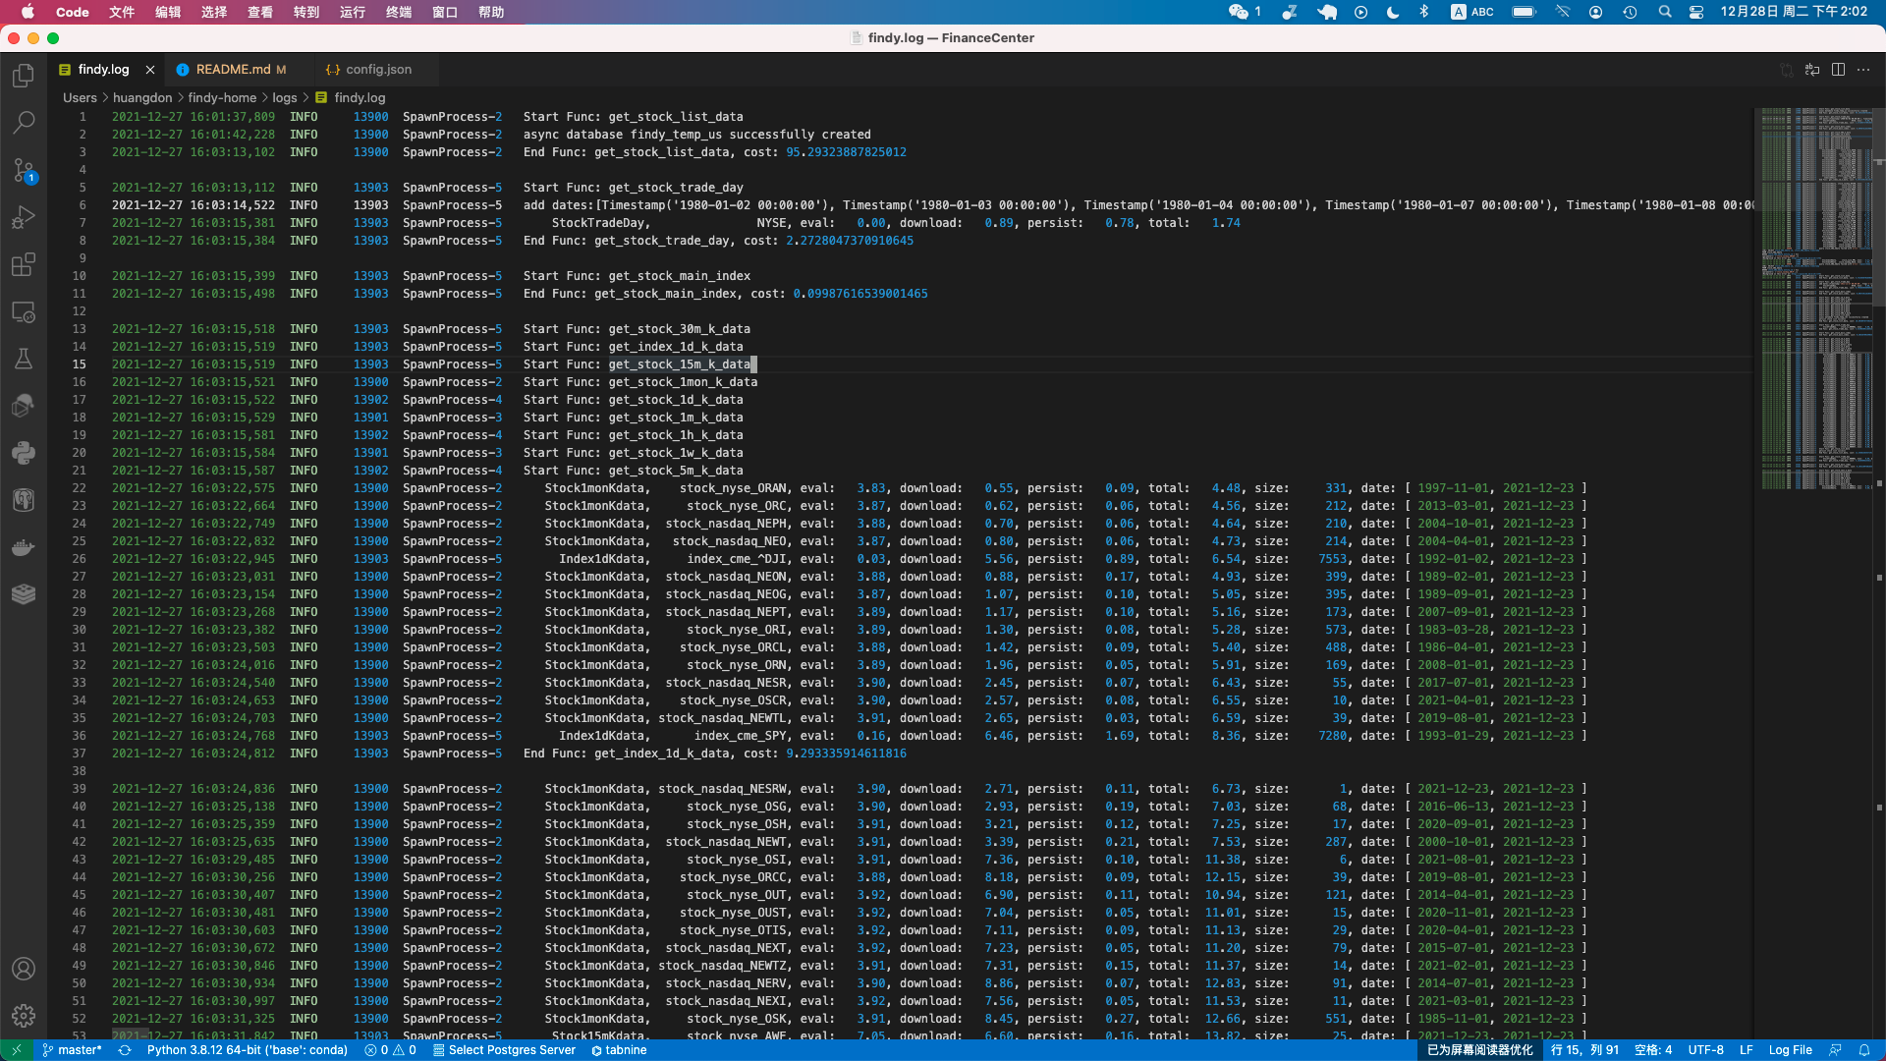Viewport: 1886px width, 1061px height.
Task: Open the 帮助 (Help) menu
Action: (x=491, y=12)
